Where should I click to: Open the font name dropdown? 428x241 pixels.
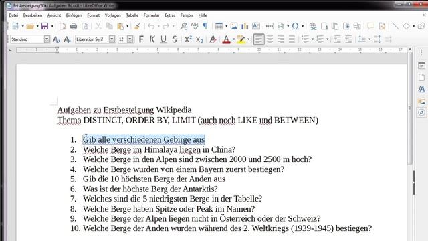pos(112,39)
